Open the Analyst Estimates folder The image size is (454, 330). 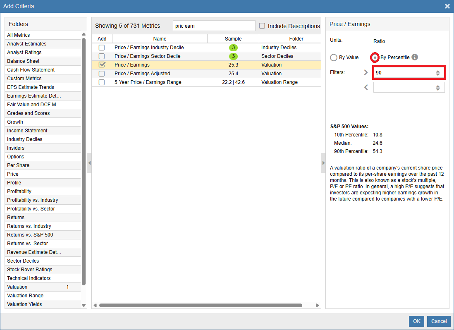(43, 44)
